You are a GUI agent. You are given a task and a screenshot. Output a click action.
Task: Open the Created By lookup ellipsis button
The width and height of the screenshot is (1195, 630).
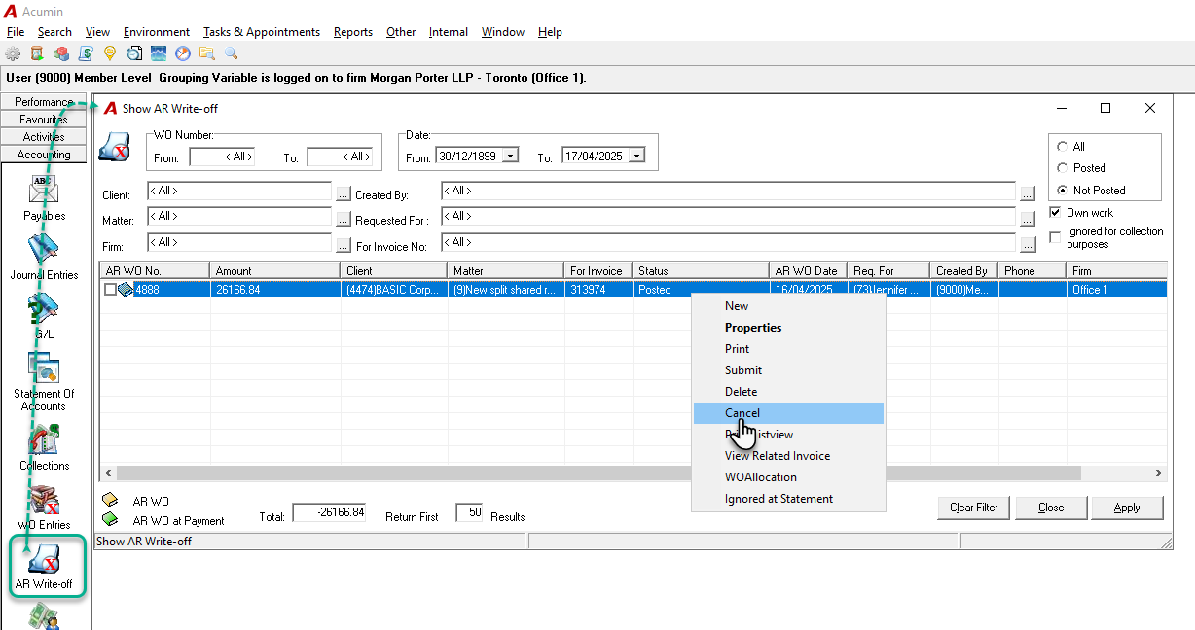1028,193
